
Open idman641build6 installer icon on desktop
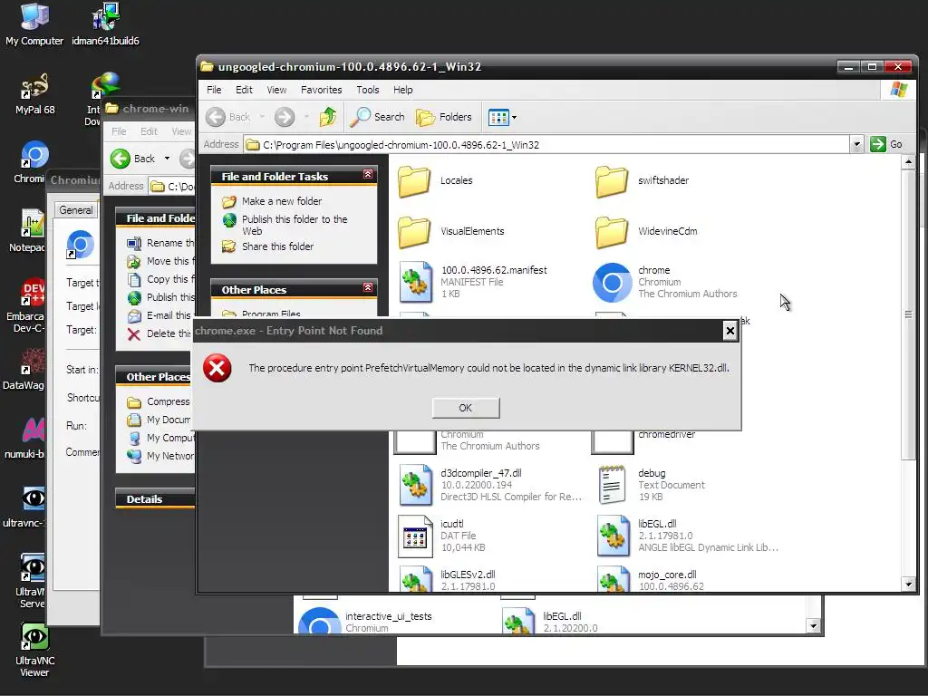(105, 24)
